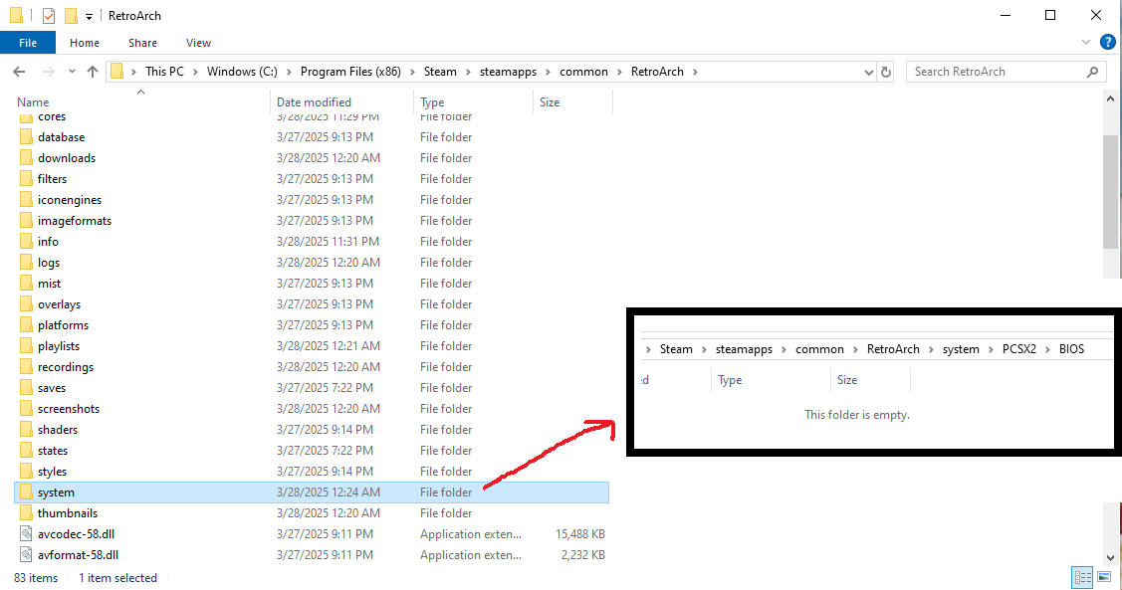1122x590 pixels.
Task: Click steamapps breadcrumb in address bar
Action: pos(508,72)
